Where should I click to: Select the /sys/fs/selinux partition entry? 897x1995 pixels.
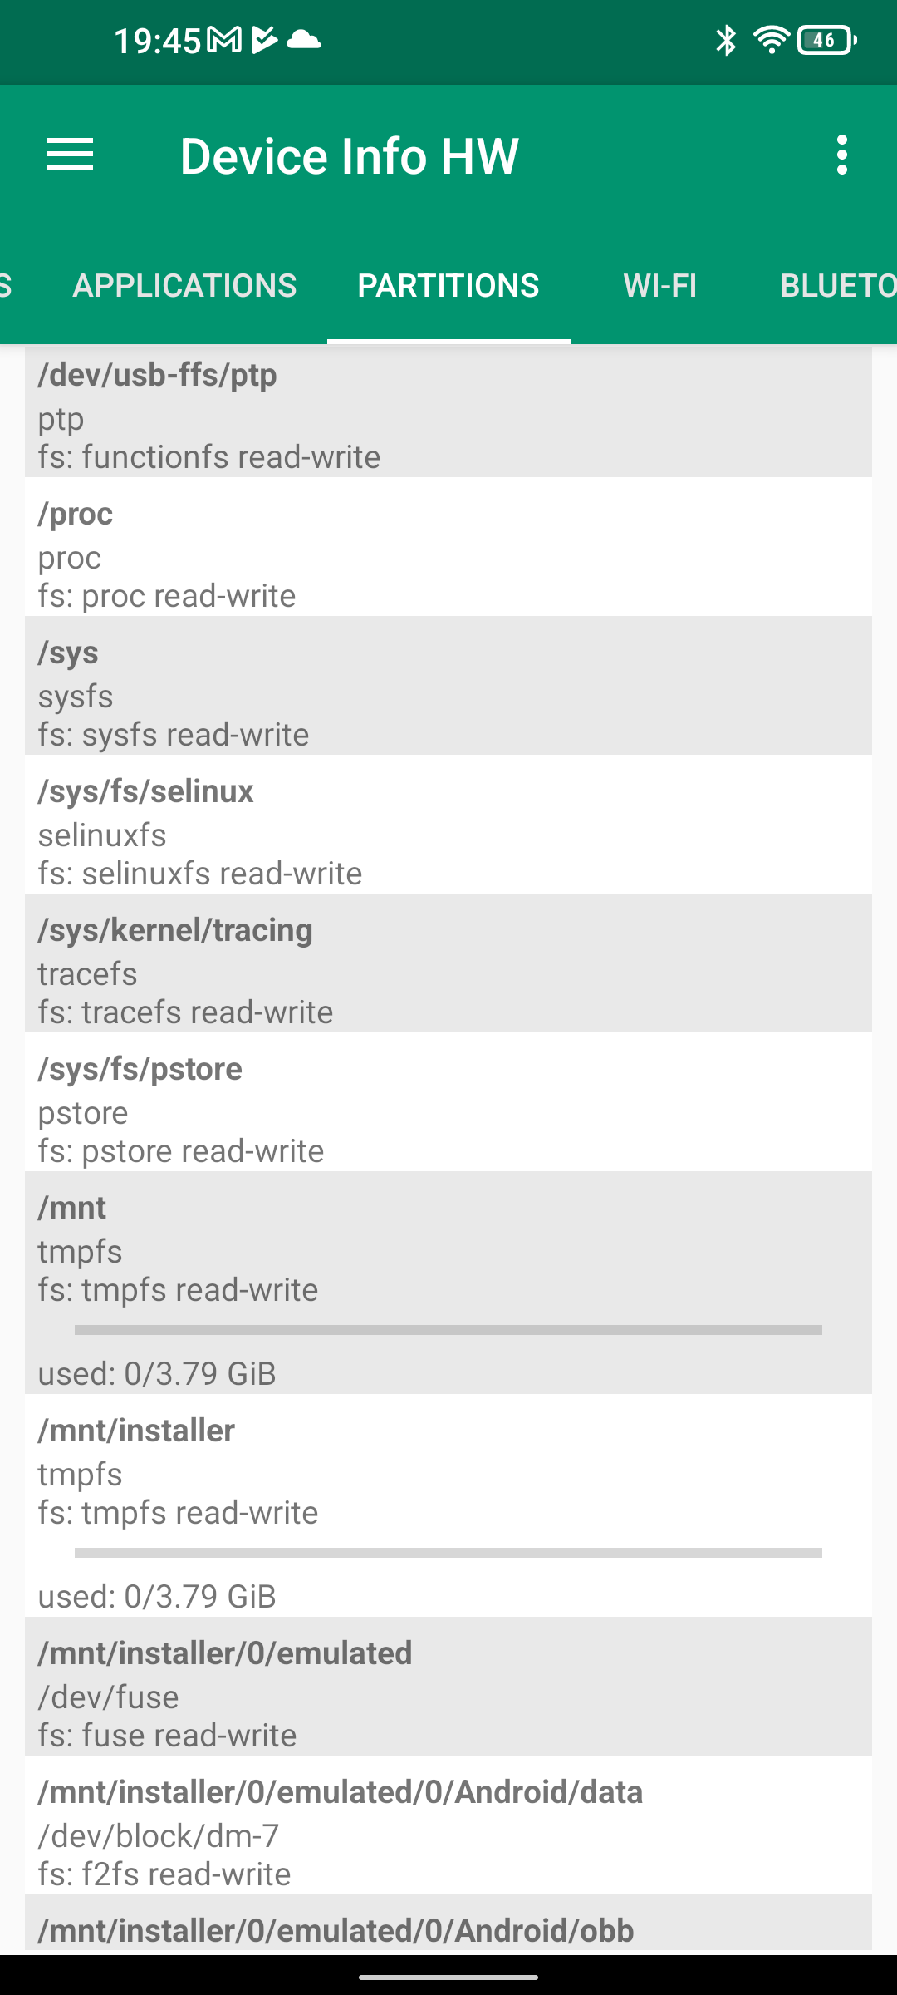pyautogui.click(x=448, y=831)
